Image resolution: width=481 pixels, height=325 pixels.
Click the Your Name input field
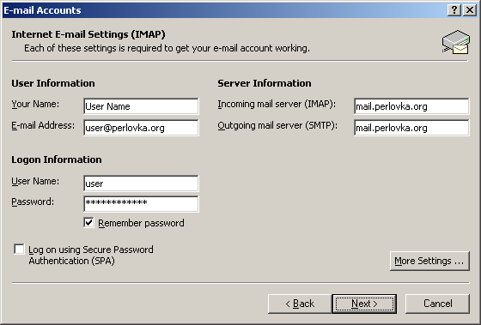point(141,106)
